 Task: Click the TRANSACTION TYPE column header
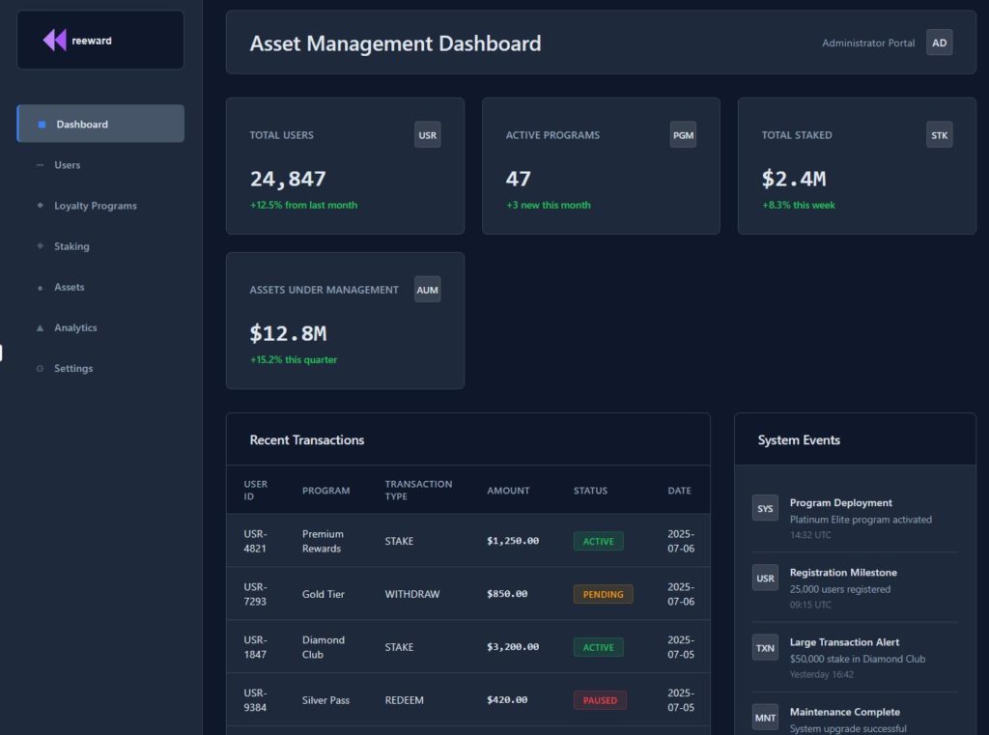click(418, 491)
